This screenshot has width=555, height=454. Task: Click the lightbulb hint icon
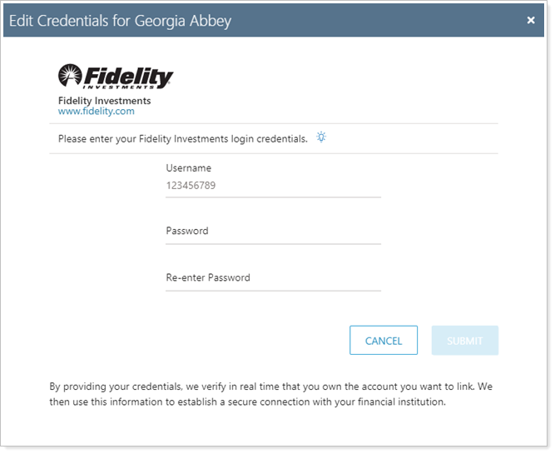click(321, 137)
